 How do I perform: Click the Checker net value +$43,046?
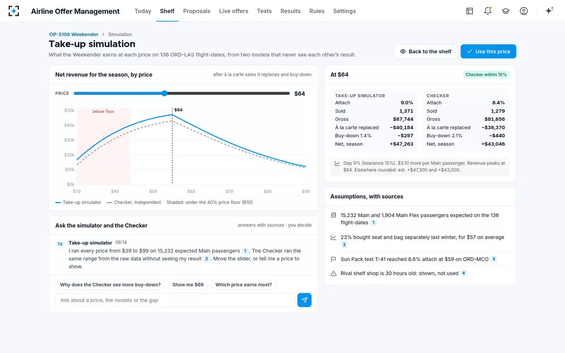click(x=493, y=144)
